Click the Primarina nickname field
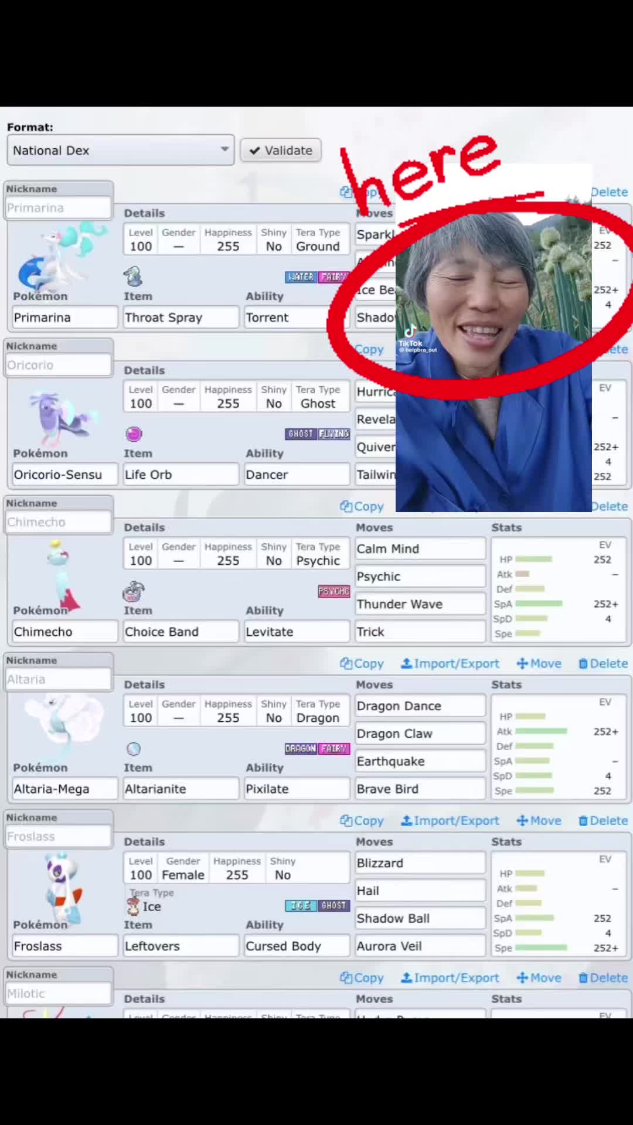This screenshot has width=633, height=1125. (59, 208)
